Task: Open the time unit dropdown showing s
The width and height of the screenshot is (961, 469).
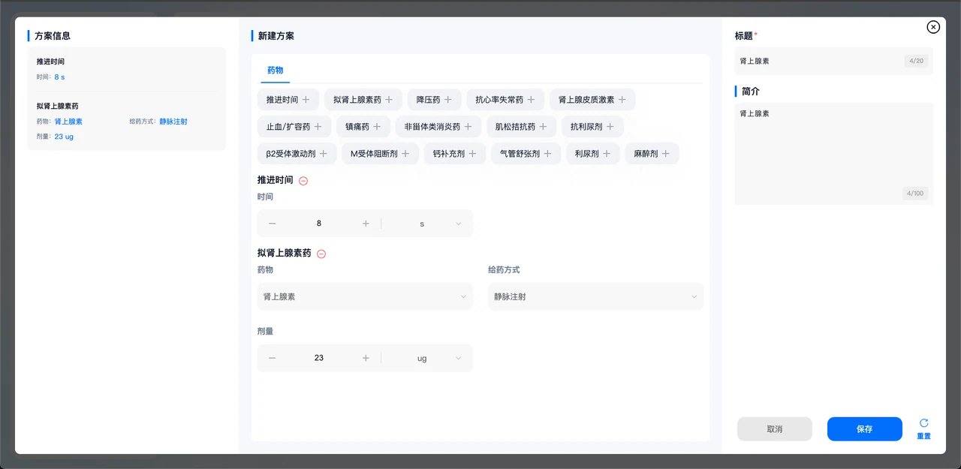Action: click(427, 224)
